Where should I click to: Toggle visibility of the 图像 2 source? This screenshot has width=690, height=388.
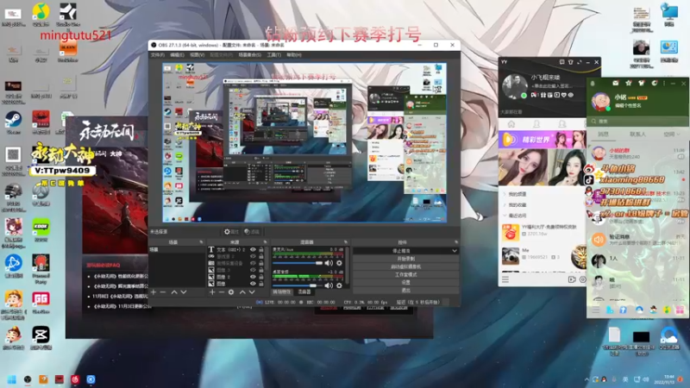253,277
